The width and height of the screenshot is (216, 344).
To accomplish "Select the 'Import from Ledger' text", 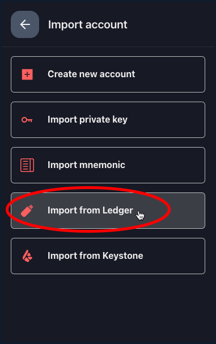I will tap(90, 211).
